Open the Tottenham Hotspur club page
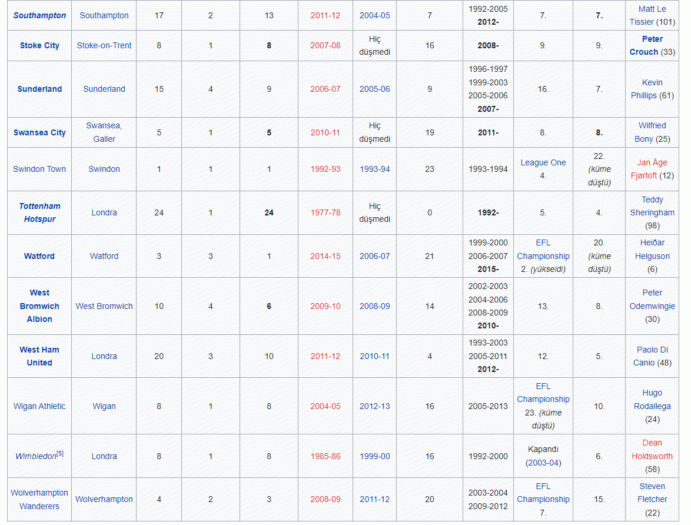This screenshot has width=691, height=525. 39,212
